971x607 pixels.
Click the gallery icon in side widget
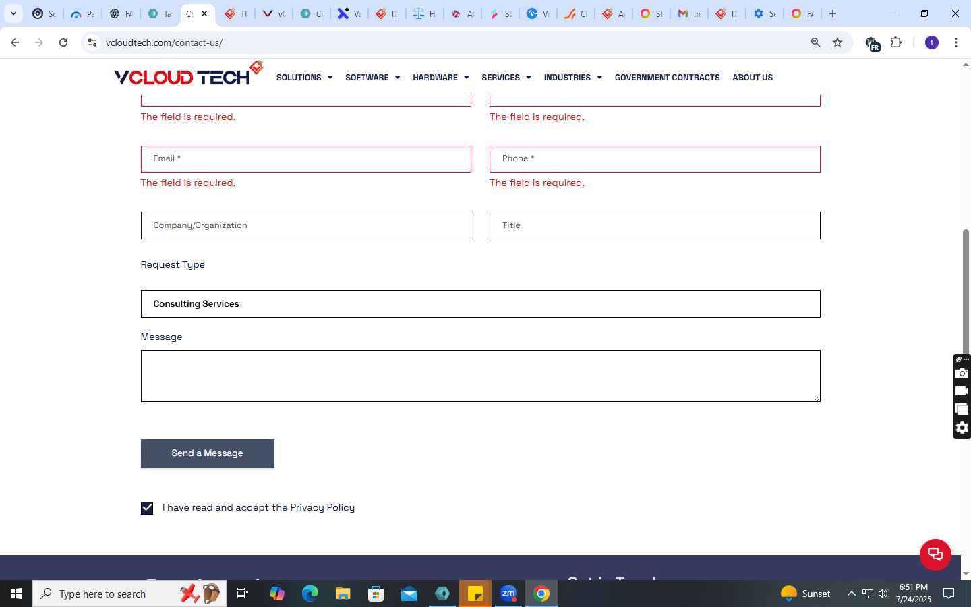[962, 409]
